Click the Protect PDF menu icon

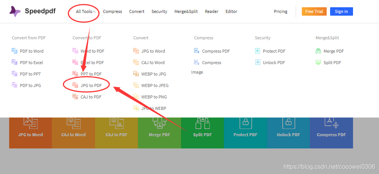(258, 51)
